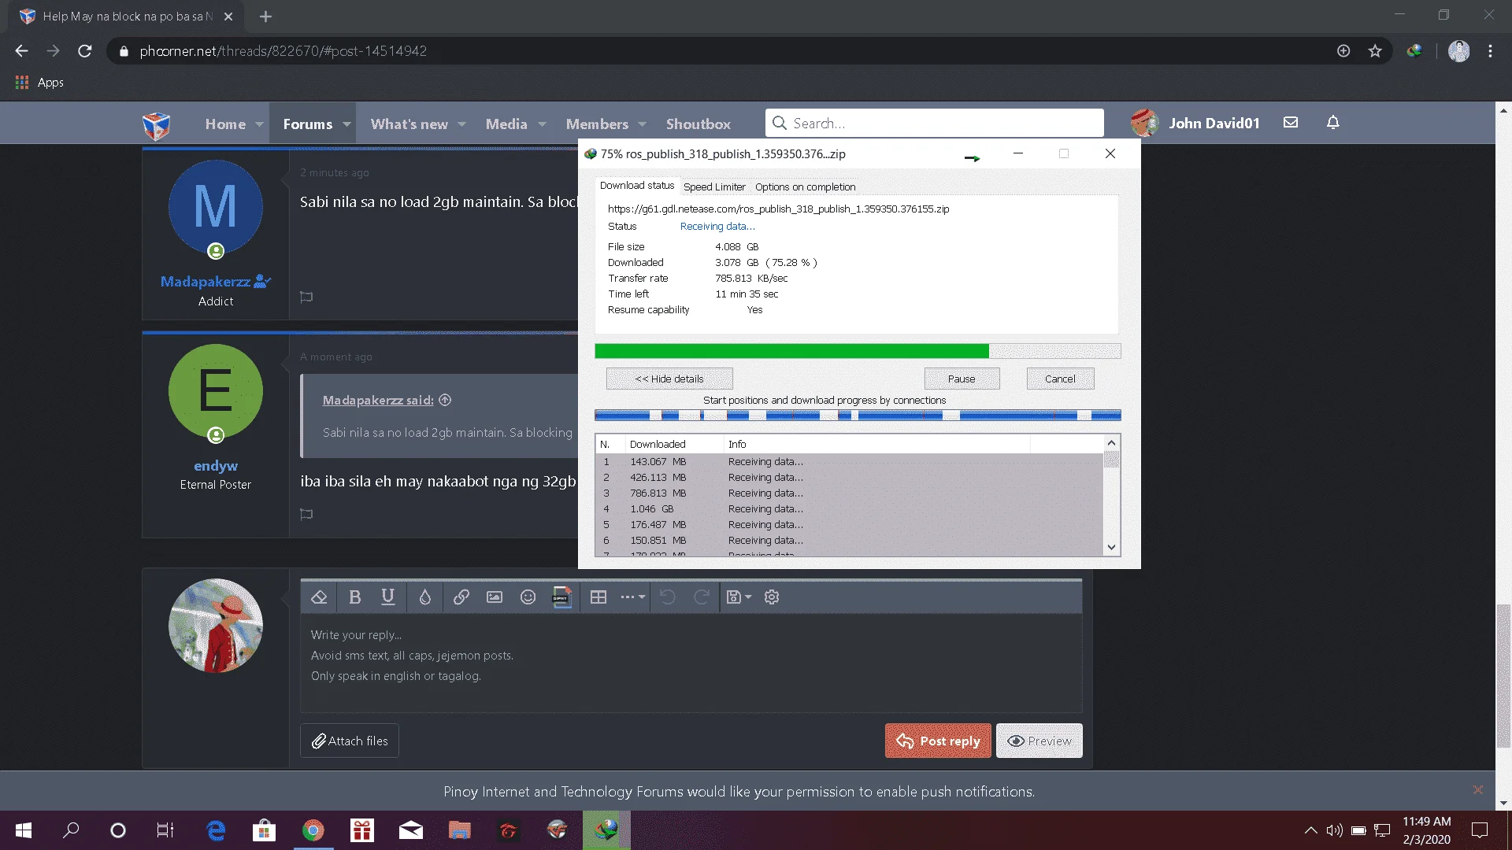Cancel the IDM download

pos(1060,379)
